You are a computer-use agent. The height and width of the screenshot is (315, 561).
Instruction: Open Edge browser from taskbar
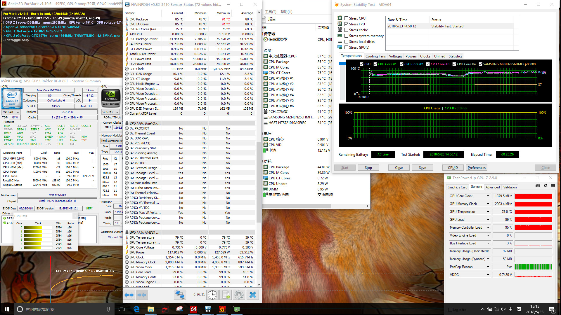pos(136,309)
